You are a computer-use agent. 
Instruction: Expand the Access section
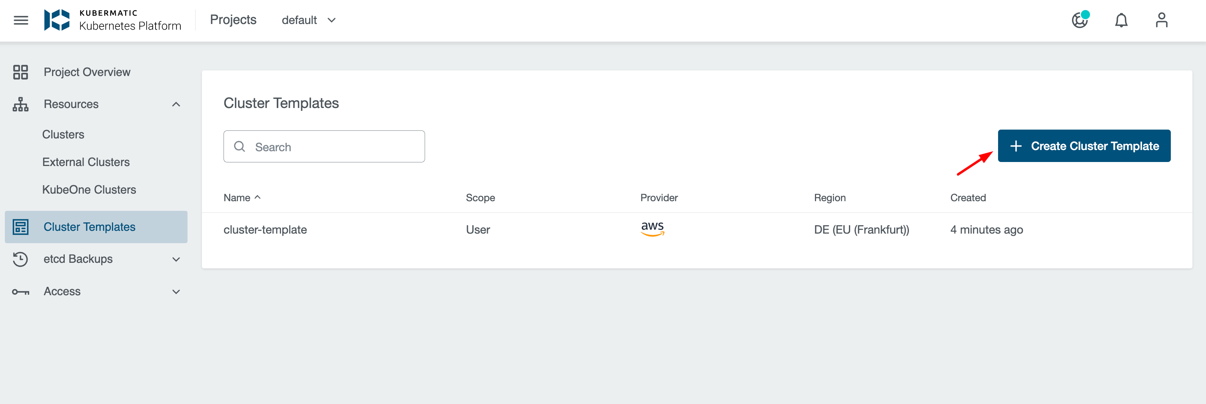pyautogui.click(x=176, y=291)
